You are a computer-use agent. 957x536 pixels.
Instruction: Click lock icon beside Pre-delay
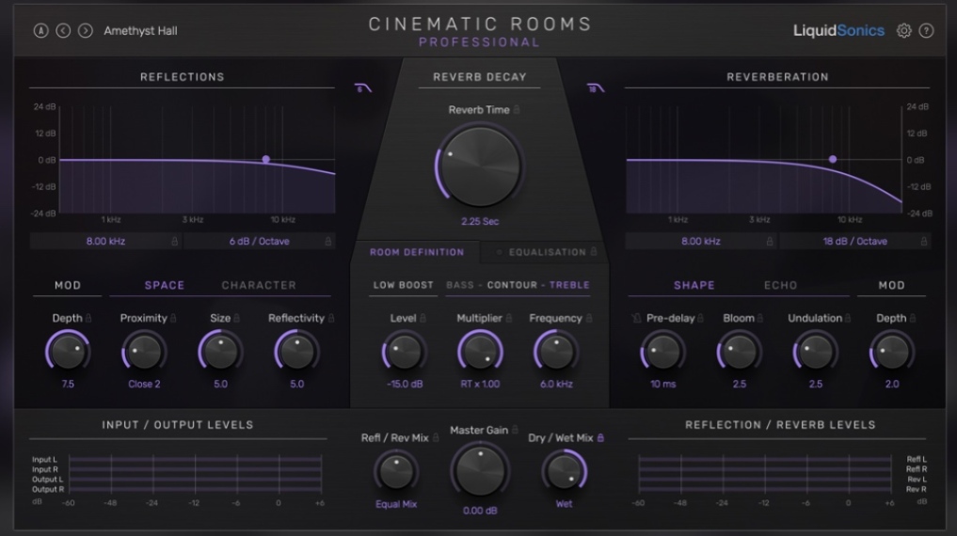pos(701,318)
